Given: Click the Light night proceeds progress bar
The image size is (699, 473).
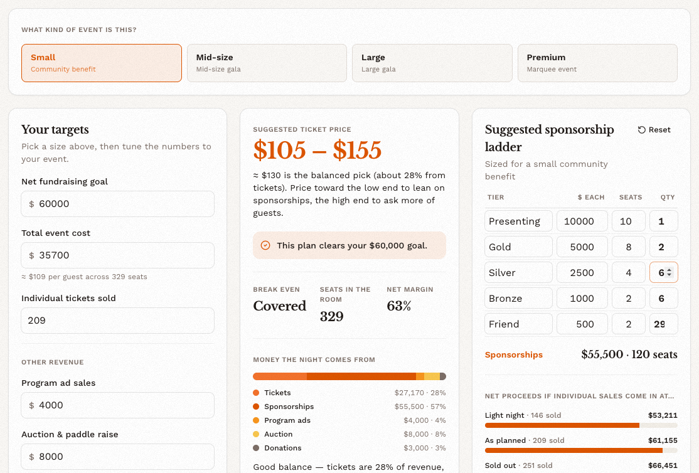Looking at the screenshot, I should click(581, 425).
